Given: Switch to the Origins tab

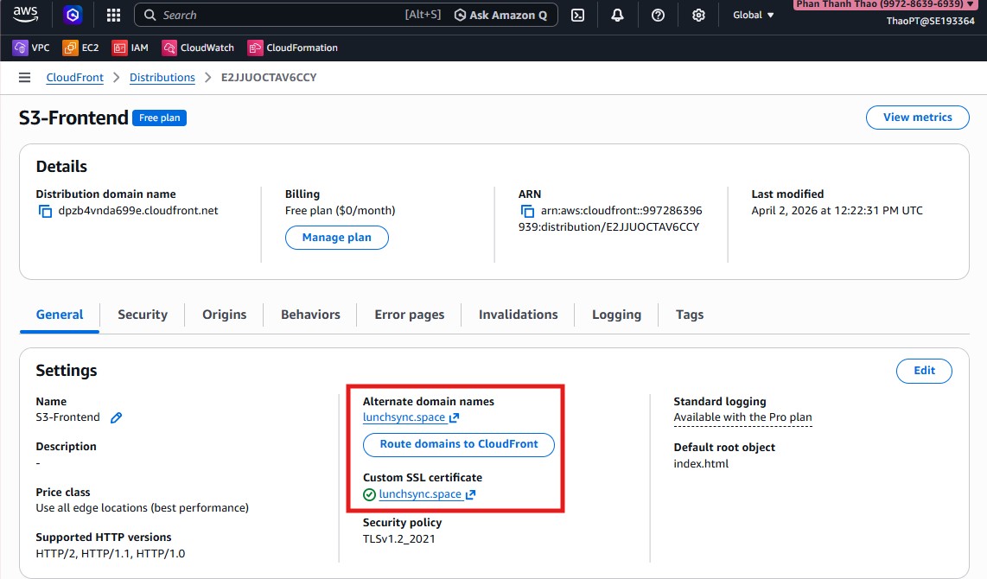Looking at the screenshot, I should click(224, 315).
